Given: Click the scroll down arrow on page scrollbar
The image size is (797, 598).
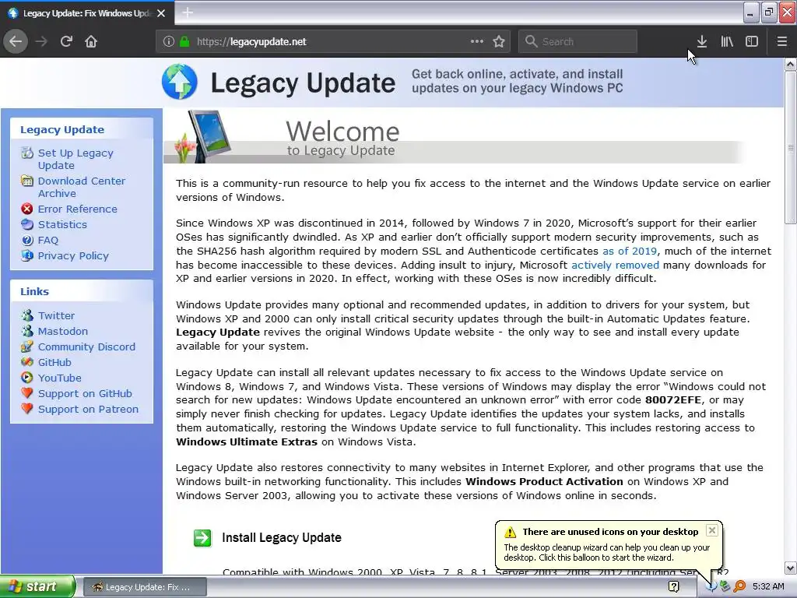Looking at the screenshot, I should point(790,568).
